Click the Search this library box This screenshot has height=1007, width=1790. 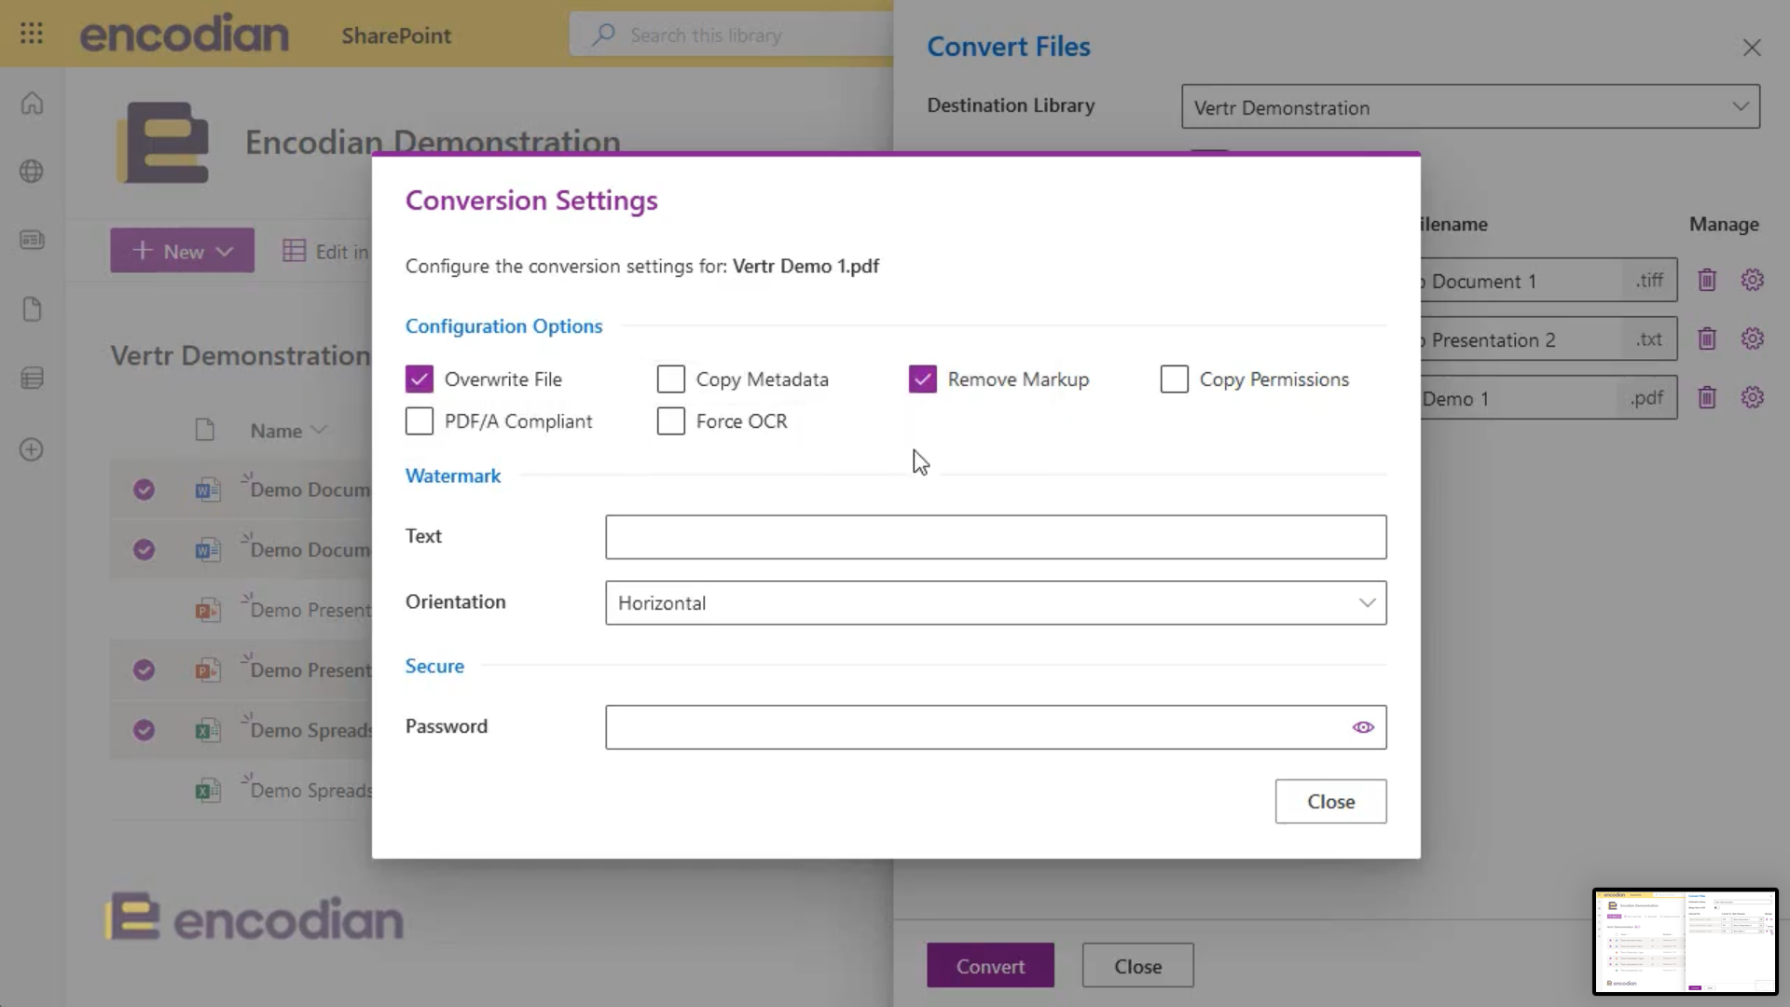coord(732,34)
